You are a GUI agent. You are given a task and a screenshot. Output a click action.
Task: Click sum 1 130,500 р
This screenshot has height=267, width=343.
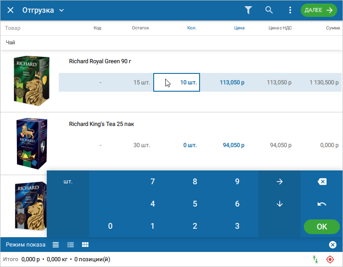point(324,82)
